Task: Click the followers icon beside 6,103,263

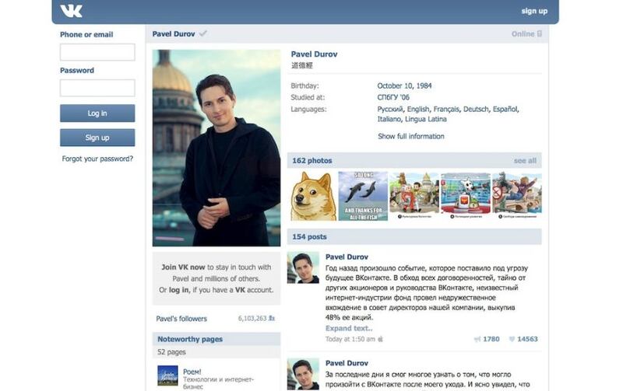Action: (x=272, y=318)
